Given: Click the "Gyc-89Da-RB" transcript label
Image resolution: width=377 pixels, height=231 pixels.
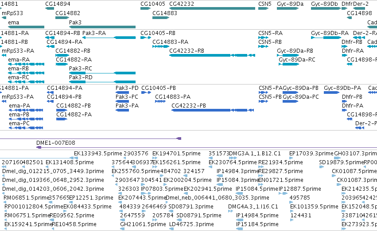Looking at the screenshot, I should pos(295,50).
